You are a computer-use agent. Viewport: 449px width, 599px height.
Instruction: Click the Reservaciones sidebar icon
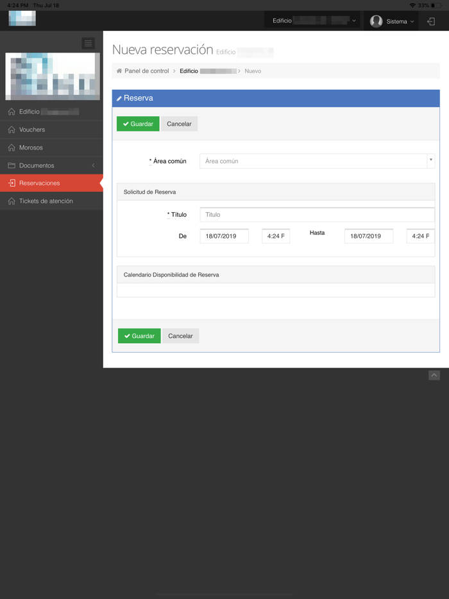[x=12, y=183]
